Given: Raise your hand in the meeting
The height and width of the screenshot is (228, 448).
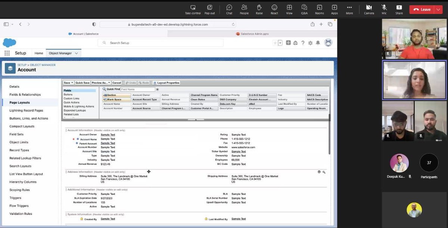Looking at the screenshot, I should [259, 9].
